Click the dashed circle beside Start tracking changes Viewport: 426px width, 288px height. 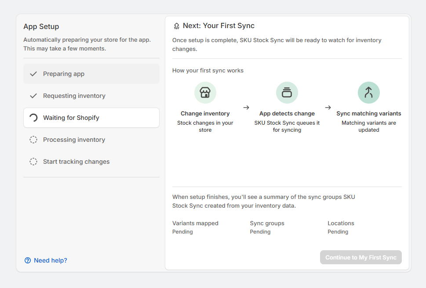pos(33,162)
